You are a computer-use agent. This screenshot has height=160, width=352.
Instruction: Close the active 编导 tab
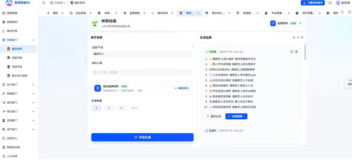point(198,13)
